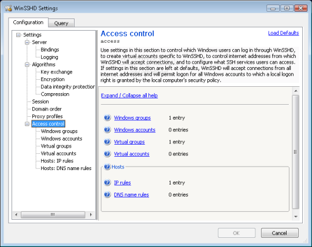Click the content pane scroll up arrow
The height and width of the screenshot is (247, 312).
296,91
